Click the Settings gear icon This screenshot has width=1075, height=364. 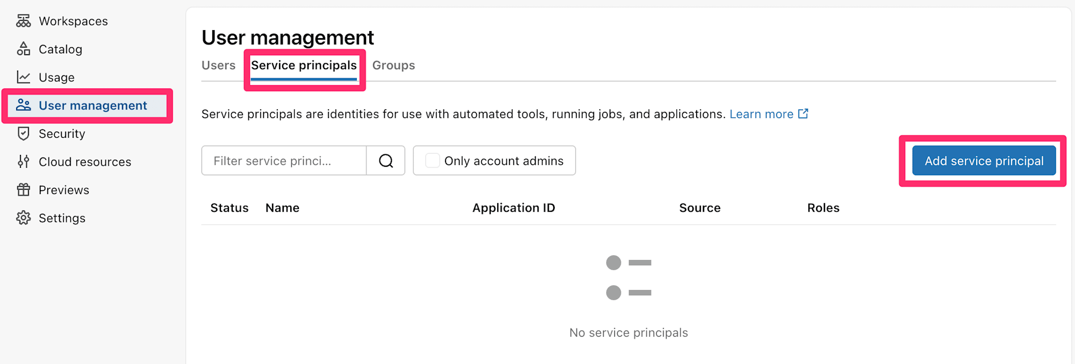coord(24,218)
